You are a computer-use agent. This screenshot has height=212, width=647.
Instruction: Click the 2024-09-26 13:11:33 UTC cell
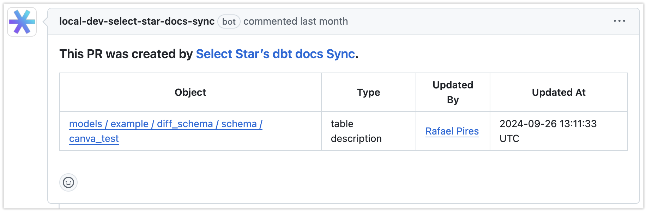tap(548, 131)
